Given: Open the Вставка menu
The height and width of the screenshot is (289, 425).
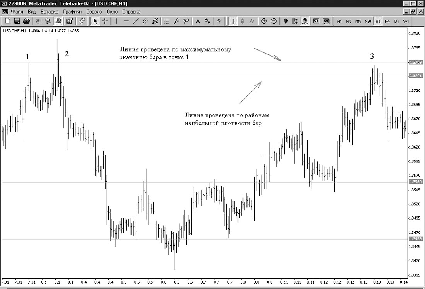Looking at the screenshot, I should tap(49, 12).
